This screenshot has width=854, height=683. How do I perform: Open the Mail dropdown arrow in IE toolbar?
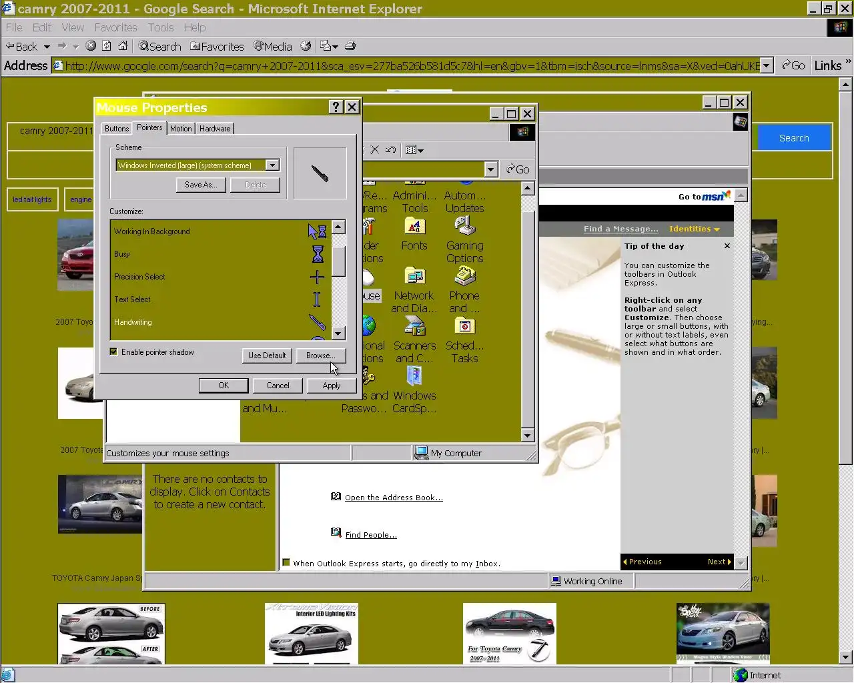(334, 47)
